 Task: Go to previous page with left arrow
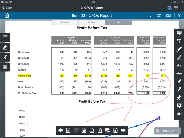point(60,130)
